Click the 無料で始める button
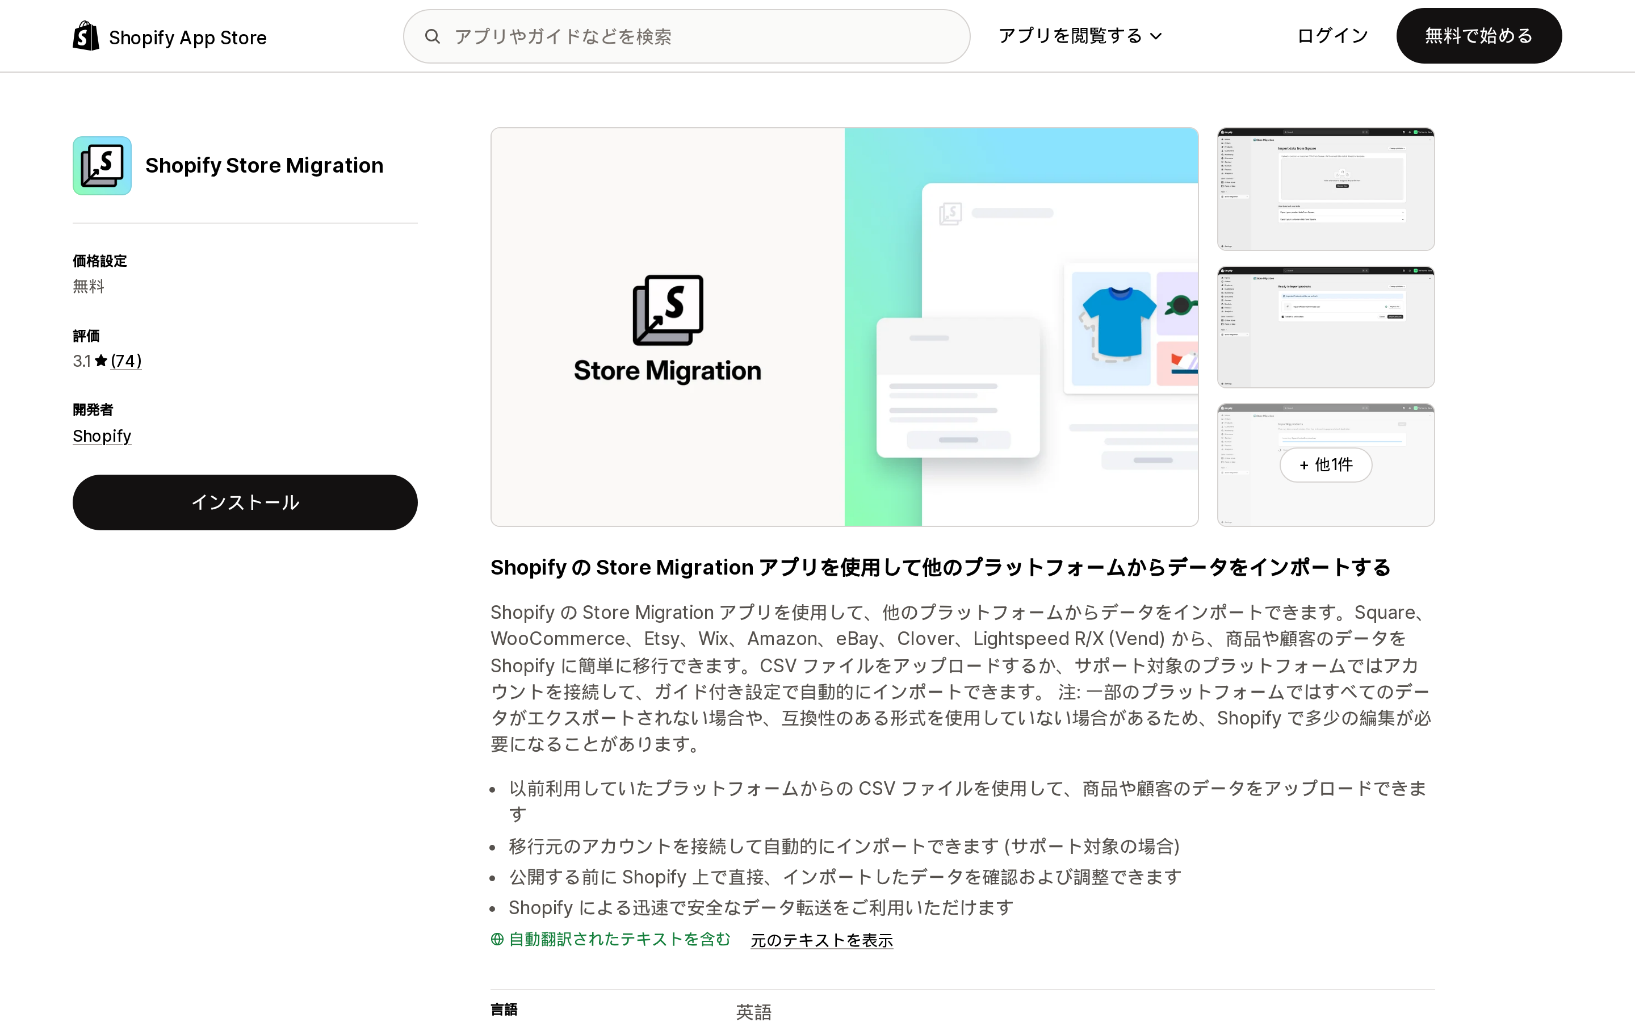Viewport: 1635px width, 1022px height. tap(1479, 36)
